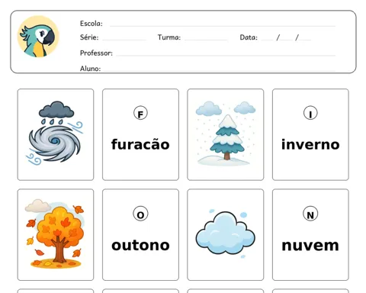Click the word inverno
Image resolution: width=366 pixels, height=293 pixels.
pyautogui.click(x=310, y=144)
